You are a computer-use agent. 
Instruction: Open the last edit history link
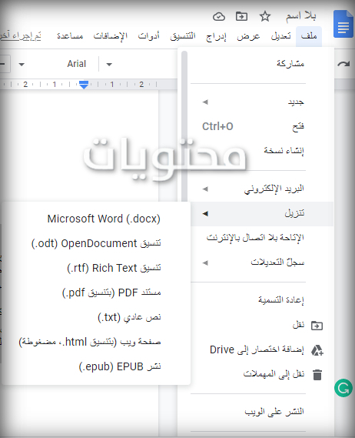pos(20,35)
